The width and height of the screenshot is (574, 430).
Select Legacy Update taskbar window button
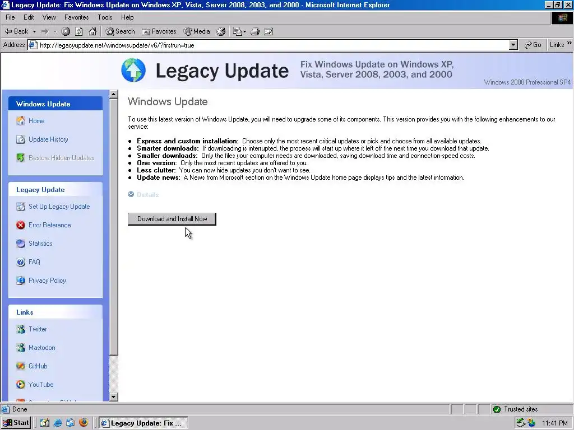click(x=143, y=423)
